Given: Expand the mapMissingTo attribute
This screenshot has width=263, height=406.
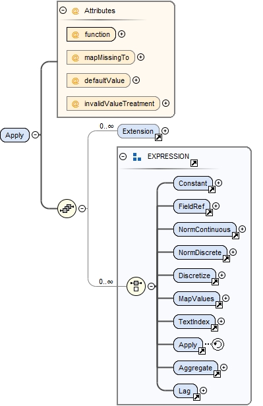Looking at the screenshot, I should point(140,57).
